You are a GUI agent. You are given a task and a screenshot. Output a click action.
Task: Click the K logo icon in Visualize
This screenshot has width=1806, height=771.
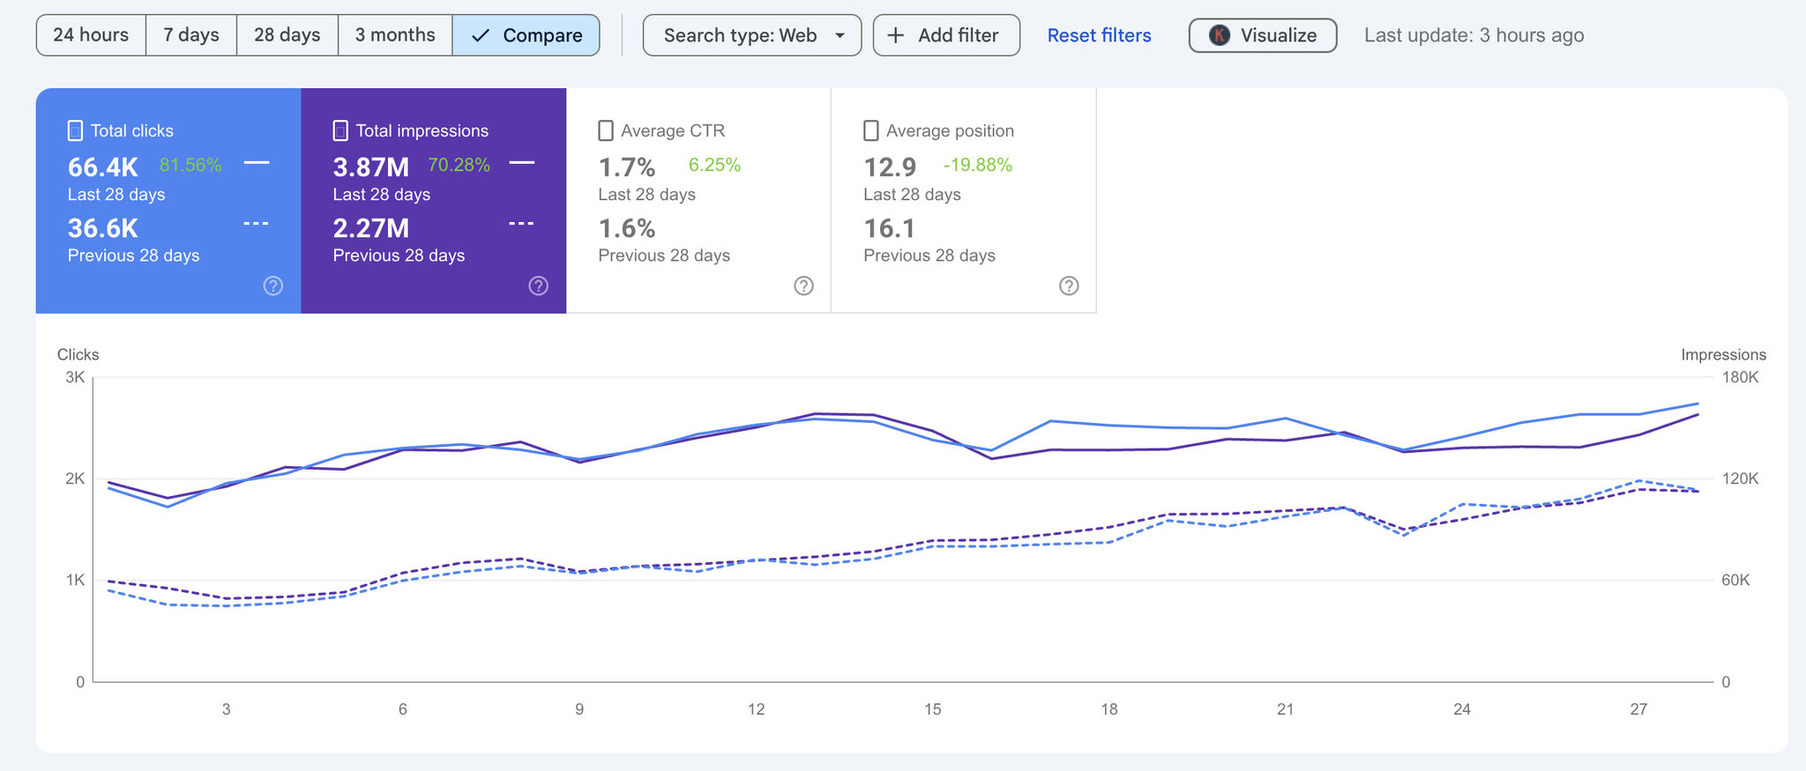(x=1220, y=35)
